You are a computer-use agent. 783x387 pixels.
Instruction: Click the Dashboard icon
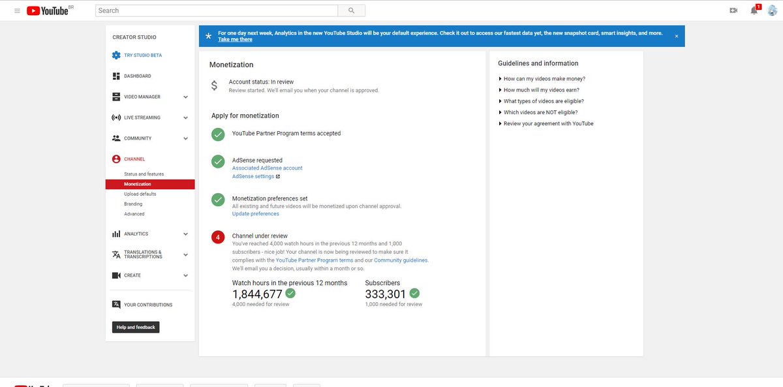[x=116, y=76]
